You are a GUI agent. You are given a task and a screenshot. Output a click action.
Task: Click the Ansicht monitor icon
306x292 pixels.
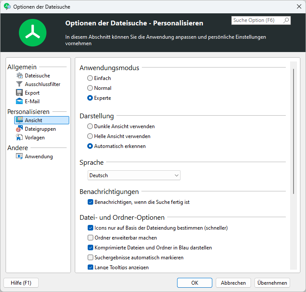tap(19, 120)
